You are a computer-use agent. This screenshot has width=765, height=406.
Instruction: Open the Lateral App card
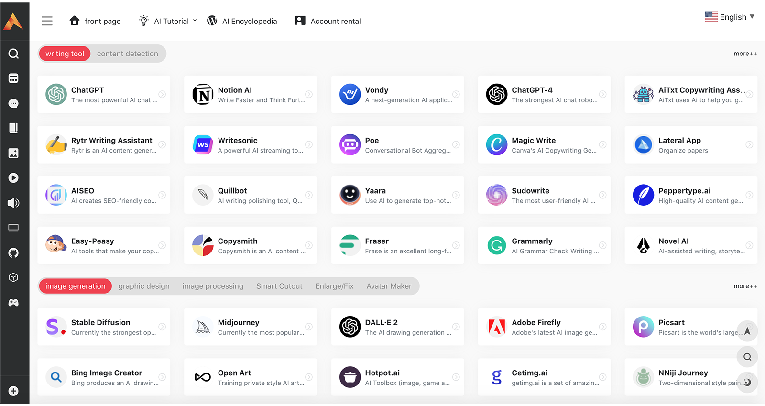click(x=691, y=144)
